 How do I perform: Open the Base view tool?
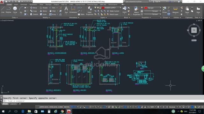[198, 10]
